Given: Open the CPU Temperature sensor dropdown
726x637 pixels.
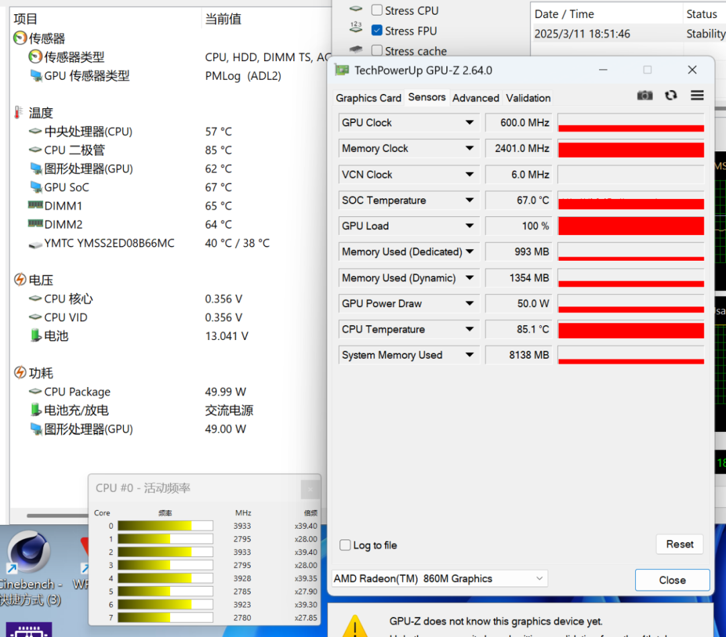Looking at the screenshot, I should click(x=469, y=330).
